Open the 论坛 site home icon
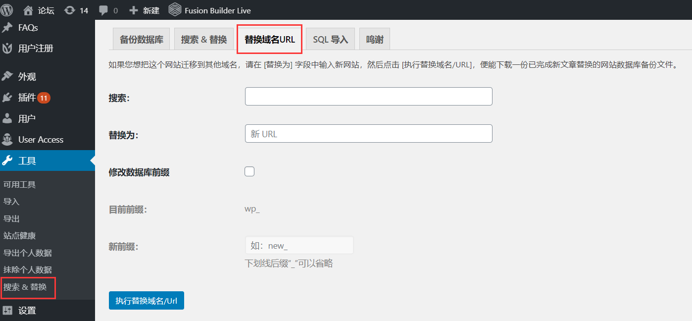This screenshot has height=321, width=692. pyautogui.click(x=28, y=10)
